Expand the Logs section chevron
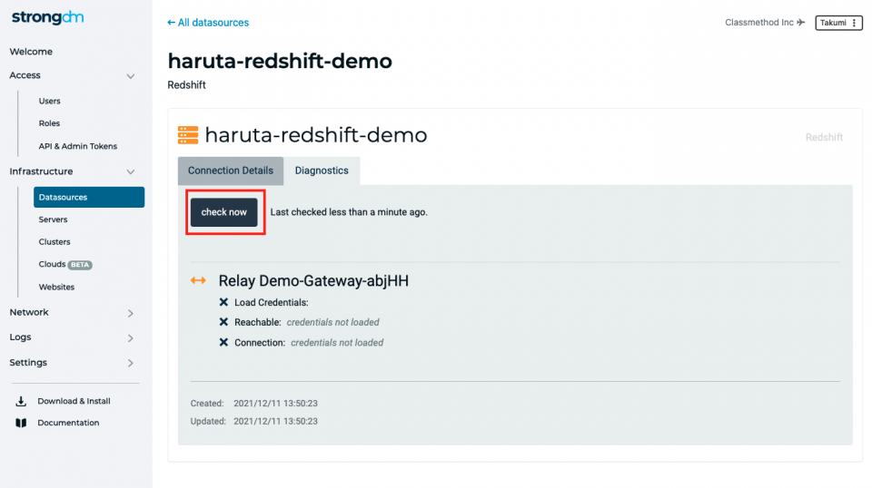Image resolution: width=872 pixels, height=488 pixels. [131, 338]
